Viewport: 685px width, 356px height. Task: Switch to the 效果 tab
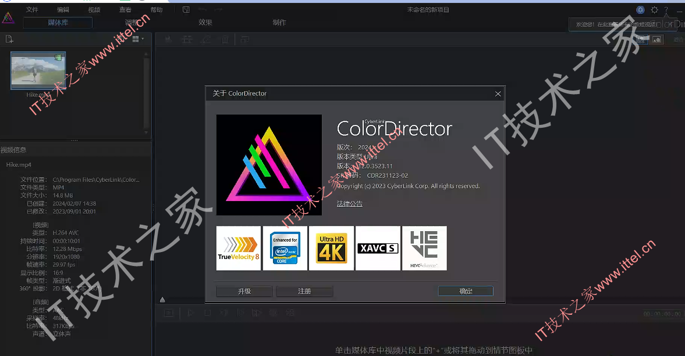205,22
